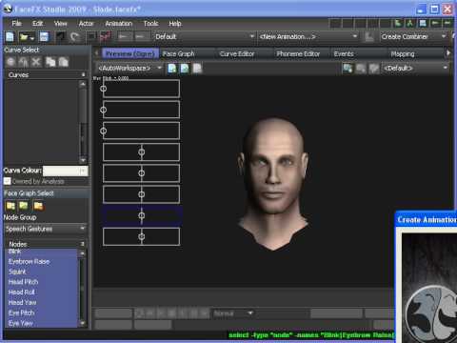457x343 pixels.
Task: Click the camera icon beside the <Default> dropdown
Action: (x=348, y=68)
